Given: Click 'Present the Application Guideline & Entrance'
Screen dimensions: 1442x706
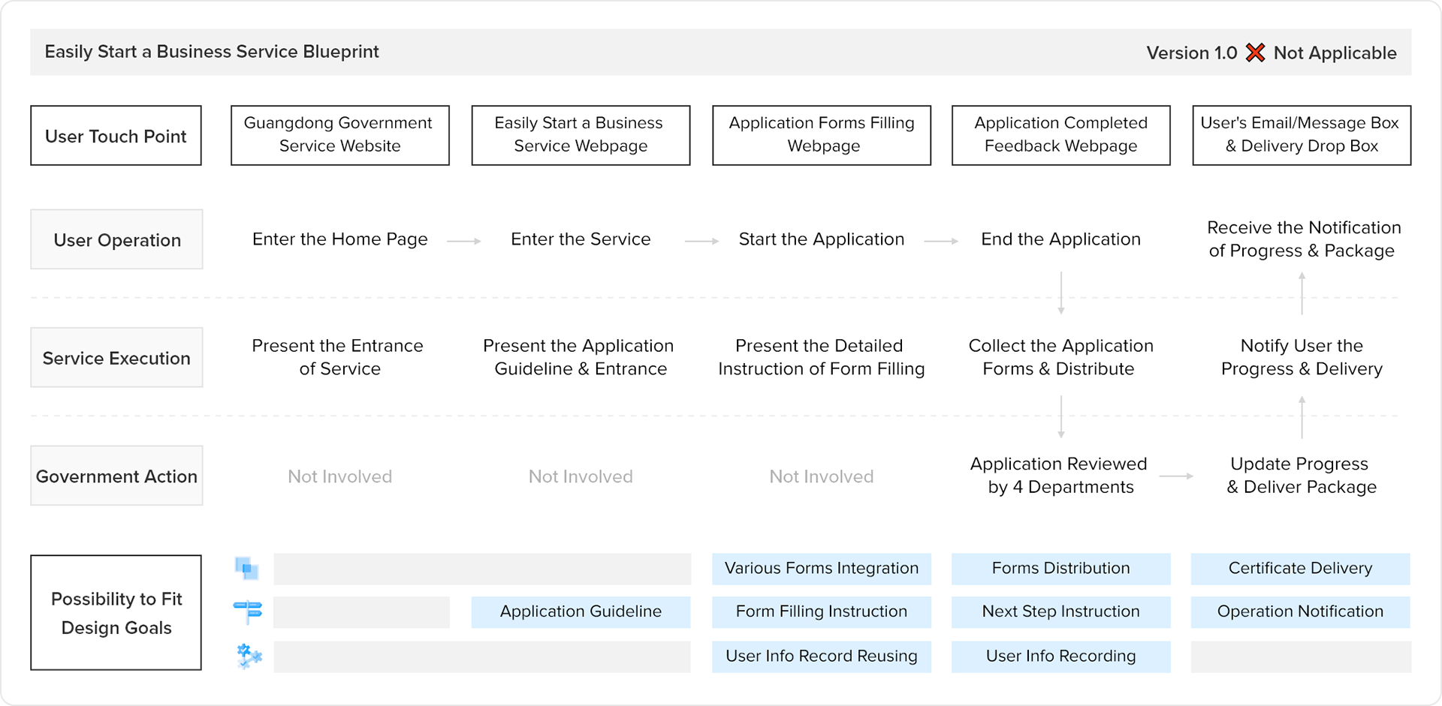Looking at the screenshot, I should tap(579, 357).
